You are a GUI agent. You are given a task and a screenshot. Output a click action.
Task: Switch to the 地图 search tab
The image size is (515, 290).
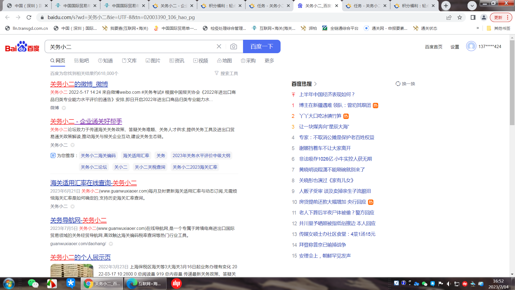225,61
